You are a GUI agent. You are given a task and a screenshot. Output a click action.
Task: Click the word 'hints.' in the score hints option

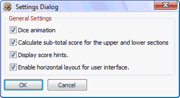coord(61,55)
